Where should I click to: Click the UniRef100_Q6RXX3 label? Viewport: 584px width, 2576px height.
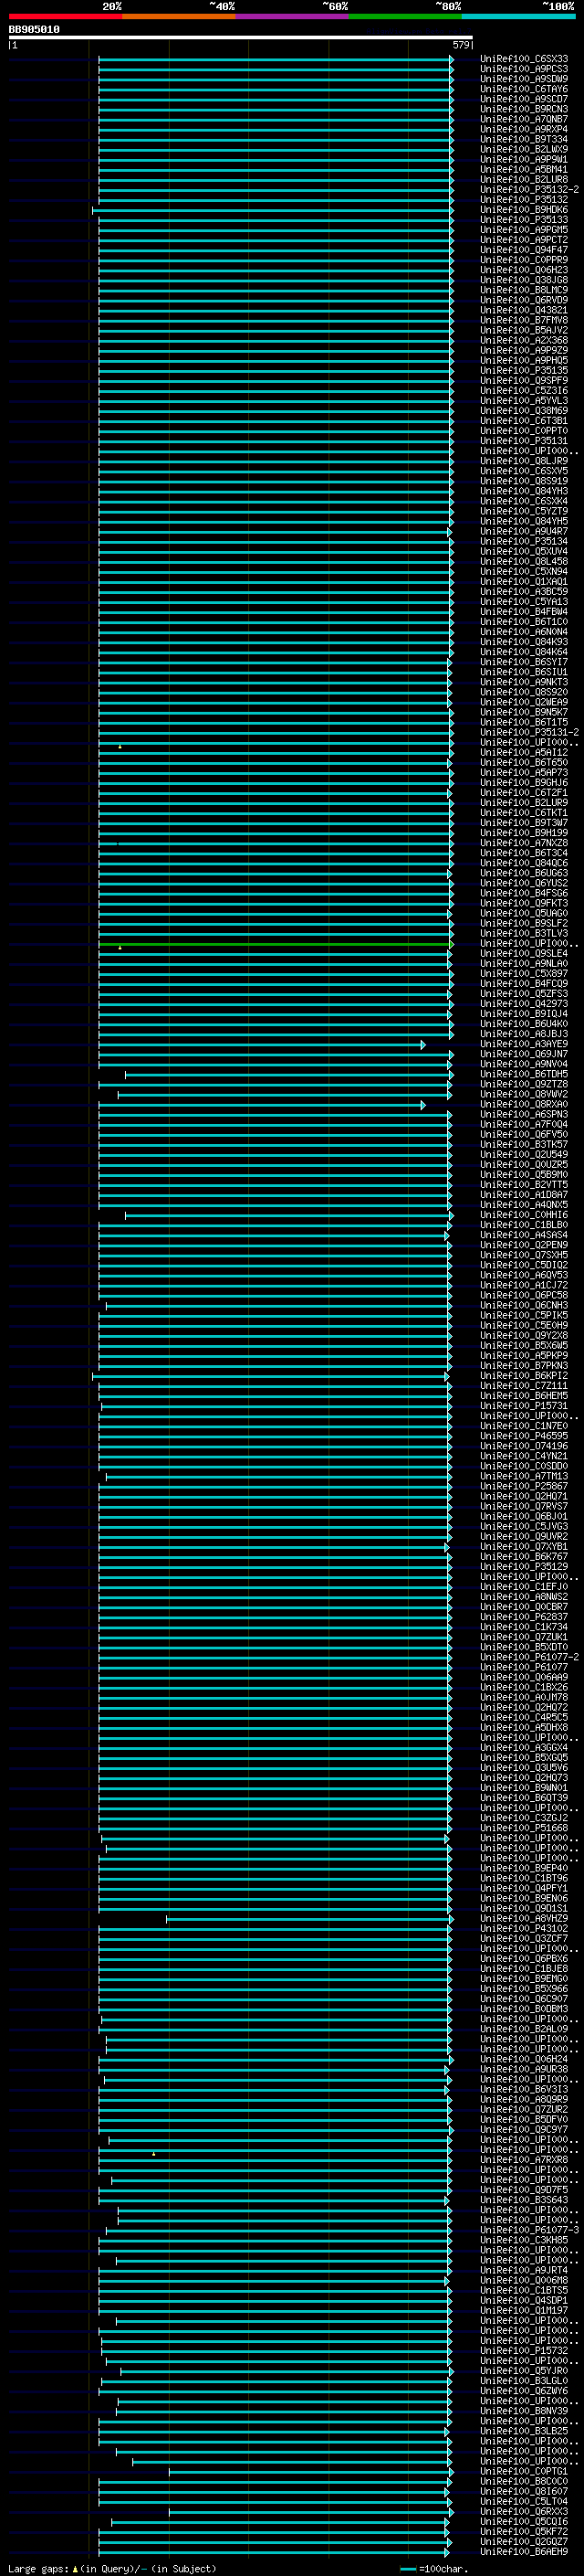click(524, 2512)
